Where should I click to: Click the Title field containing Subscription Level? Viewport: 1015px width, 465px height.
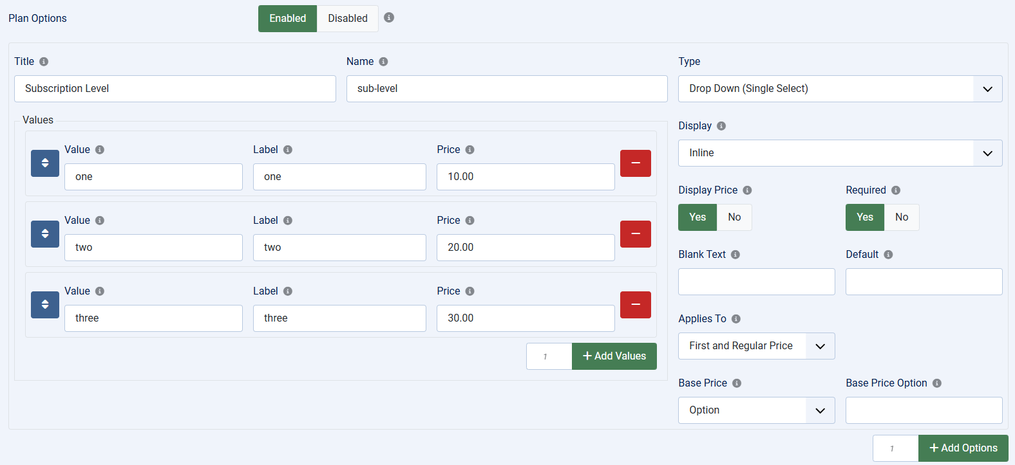tap(175, 89)
